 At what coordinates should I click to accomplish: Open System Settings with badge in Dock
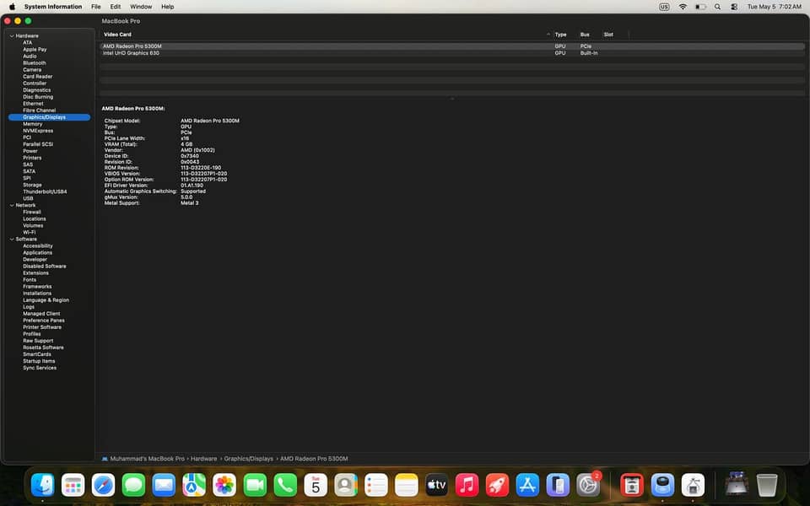[588, 486]
